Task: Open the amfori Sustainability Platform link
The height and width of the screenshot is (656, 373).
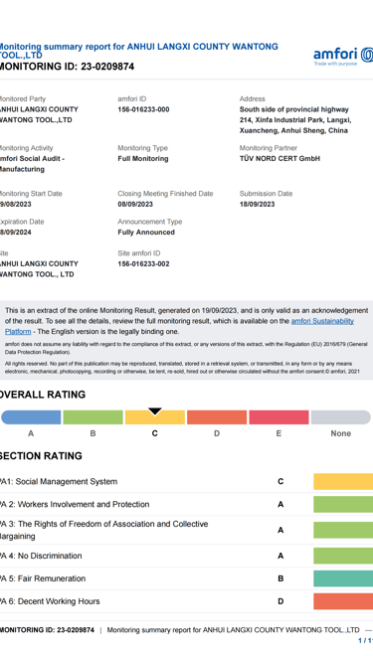Action: [x=180, y=326]
